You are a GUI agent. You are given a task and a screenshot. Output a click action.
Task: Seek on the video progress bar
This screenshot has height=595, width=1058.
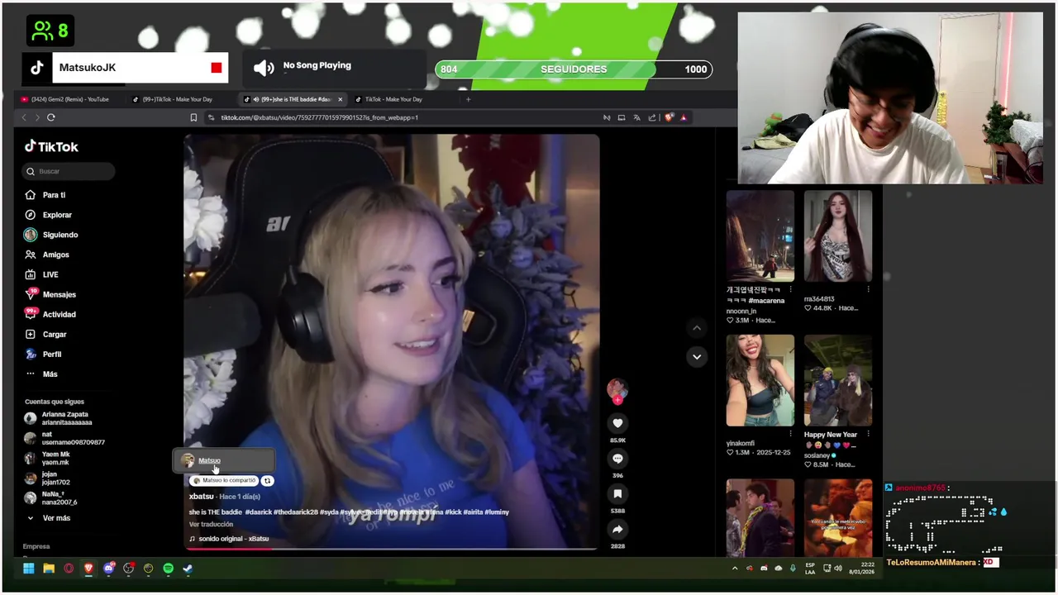[x=391, y=549]
